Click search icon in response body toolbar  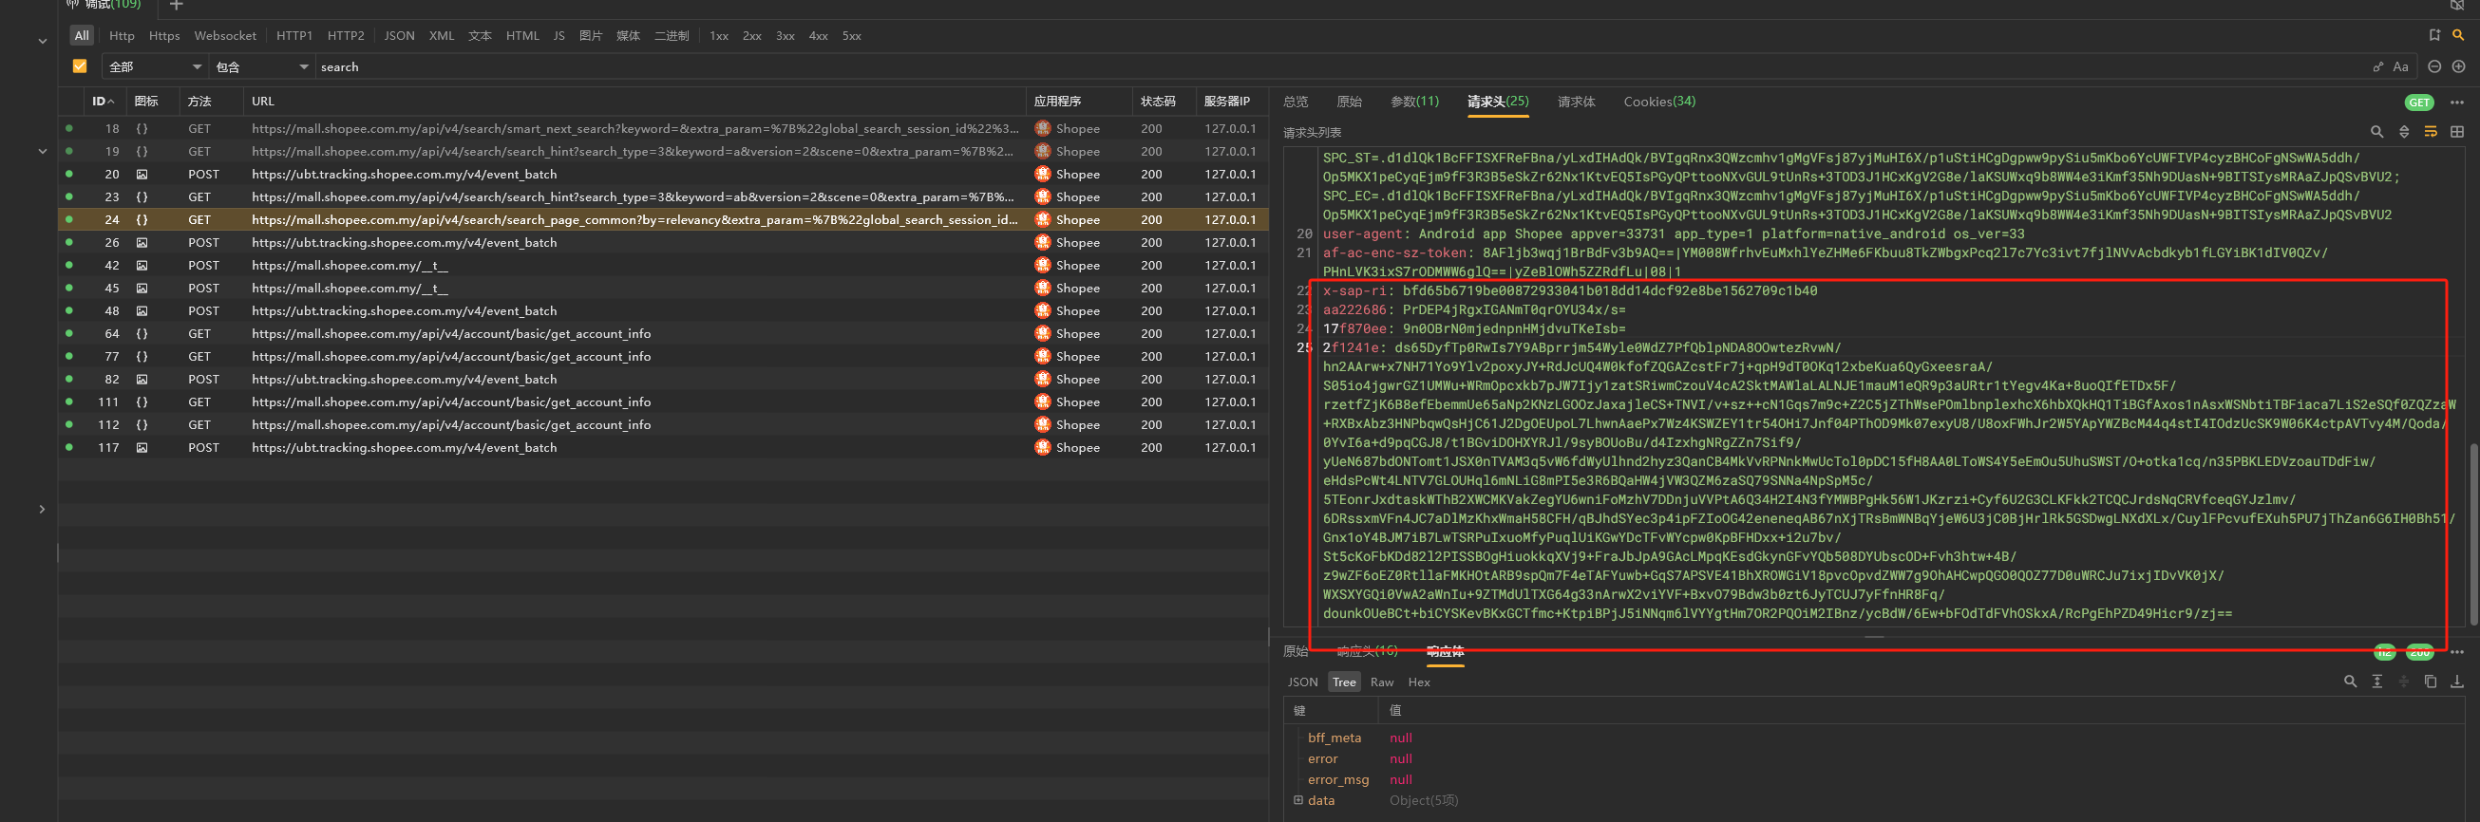2350,682
